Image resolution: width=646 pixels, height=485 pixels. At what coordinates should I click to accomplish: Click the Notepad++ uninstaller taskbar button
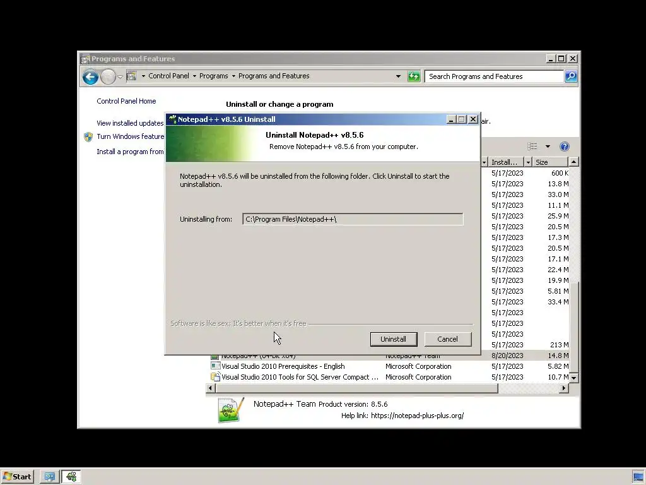pyautogui.click(x=71, y=477)
